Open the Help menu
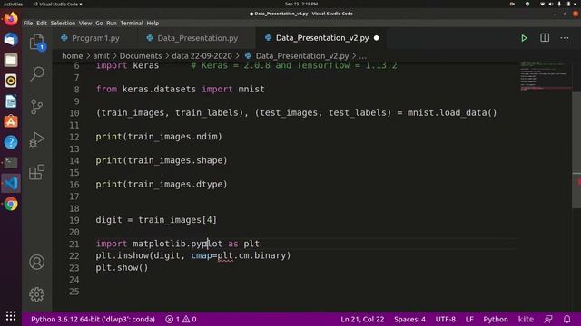Viewport: 581px width, 326px height. [x=153, y=23]
